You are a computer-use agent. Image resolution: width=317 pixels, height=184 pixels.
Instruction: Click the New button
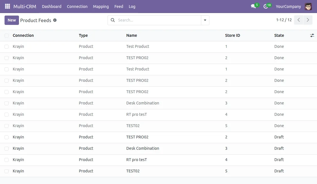point(11,20)
